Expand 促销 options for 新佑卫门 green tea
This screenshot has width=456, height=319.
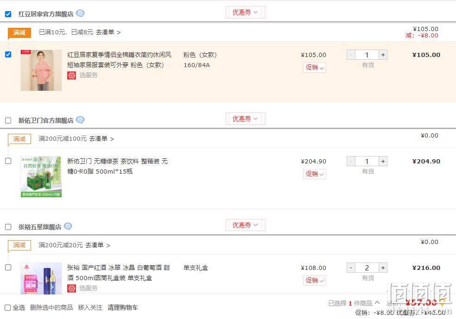pyautogui.click(x=314, y=174)
